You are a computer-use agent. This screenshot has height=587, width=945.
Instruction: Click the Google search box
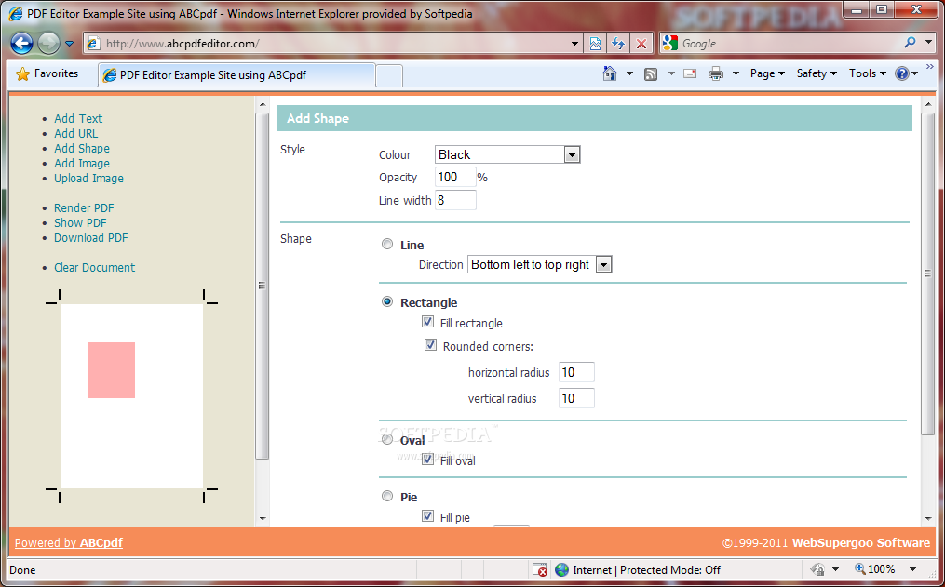pyautogui.click(x=789, y=44)
